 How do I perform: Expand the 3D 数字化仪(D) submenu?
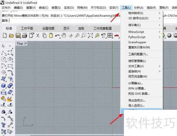(x=142, y=18)
